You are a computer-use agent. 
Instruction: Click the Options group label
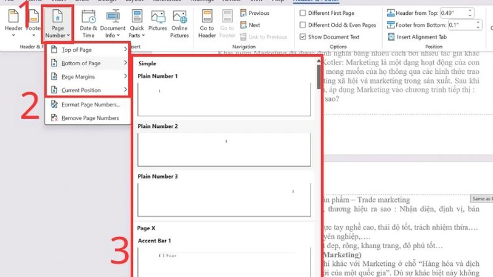tap(338, 47)
